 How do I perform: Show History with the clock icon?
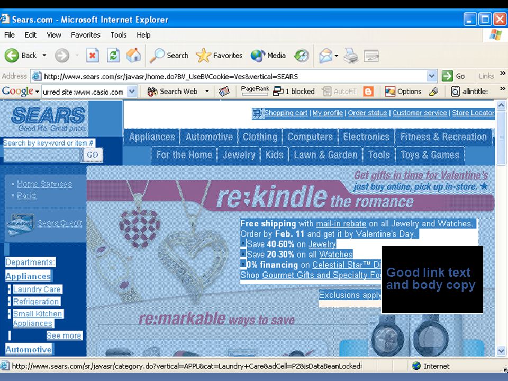[x=301, y=56]
